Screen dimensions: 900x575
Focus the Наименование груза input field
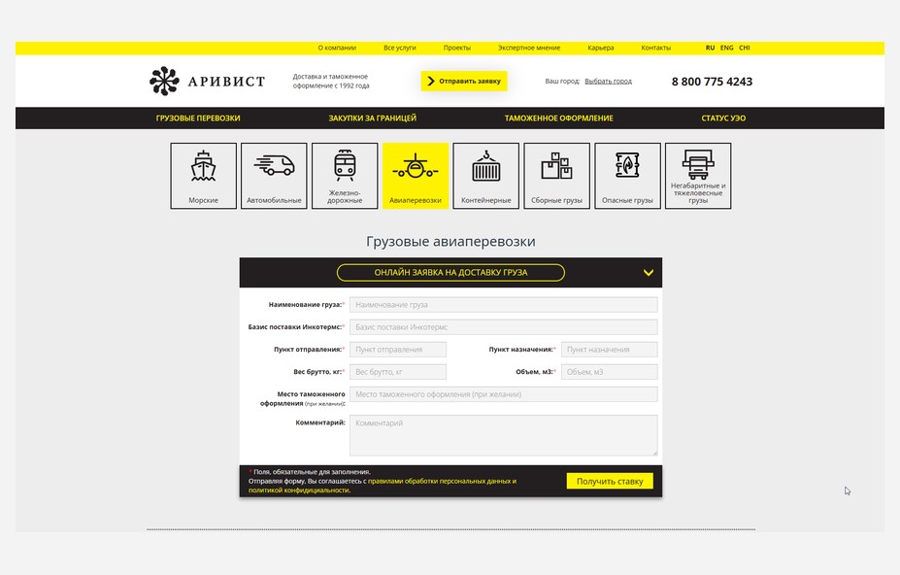pos(503,305)
